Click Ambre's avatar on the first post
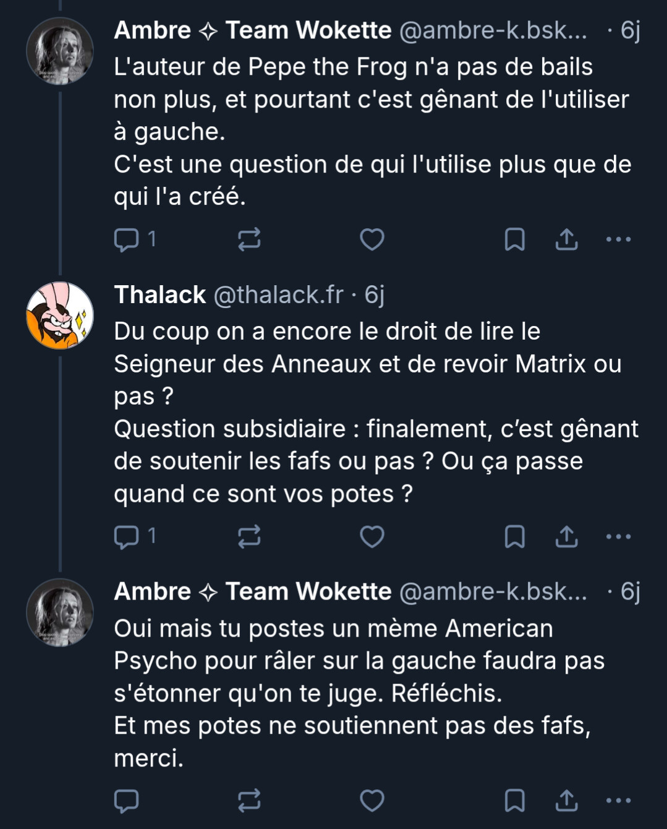This screenshot has width=667, height=829. (60, 51)
